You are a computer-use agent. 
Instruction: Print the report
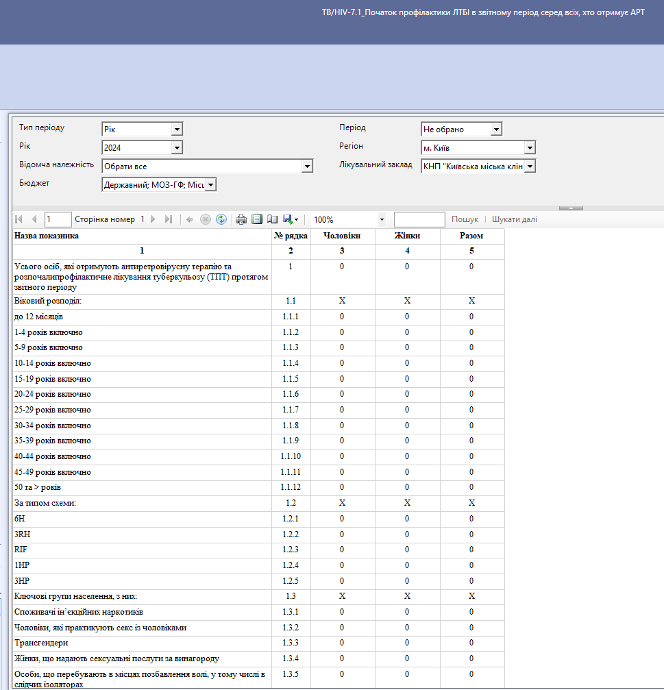point(241,219)
